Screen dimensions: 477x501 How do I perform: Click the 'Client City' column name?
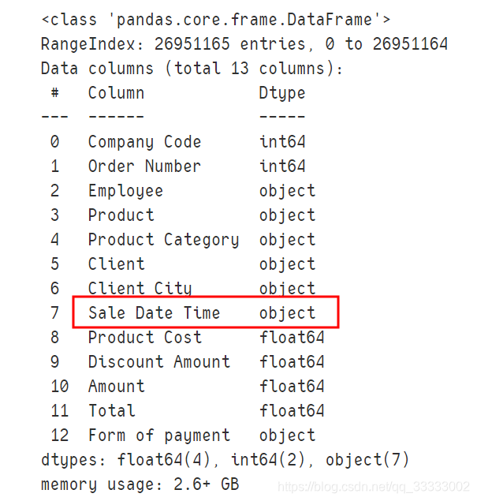(140, 289)
